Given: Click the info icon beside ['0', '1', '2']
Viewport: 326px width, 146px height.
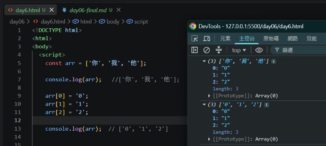Looking at the screenshot, I should pyautogui.click(x=266, y=105).
